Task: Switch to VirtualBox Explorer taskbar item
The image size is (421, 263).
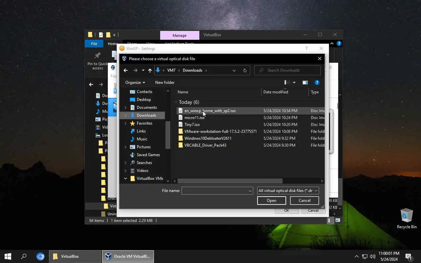Action: click(75, 256)
